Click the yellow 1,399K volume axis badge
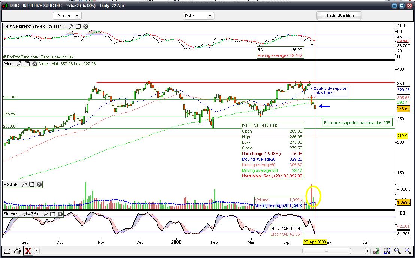Viewport: 415px width, 258px height. 403,203
